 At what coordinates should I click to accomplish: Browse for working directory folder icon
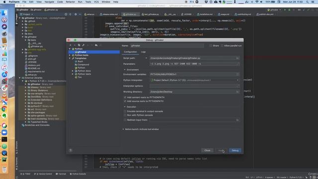pyautogui.click(x=237, y=91)
